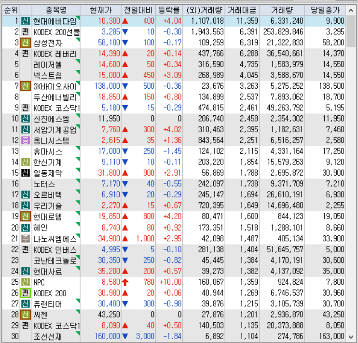Click the 편 badge for KODEX 레버리지
Viewport: 358px width, 343px height.
coord(26,54)
